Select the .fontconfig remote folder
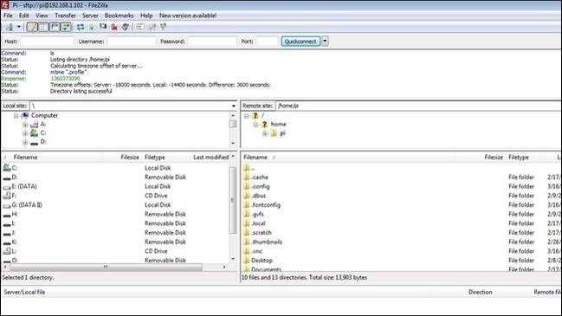This screenshot has width=562, height=316. pyautogui.click(x=402, y=205)
